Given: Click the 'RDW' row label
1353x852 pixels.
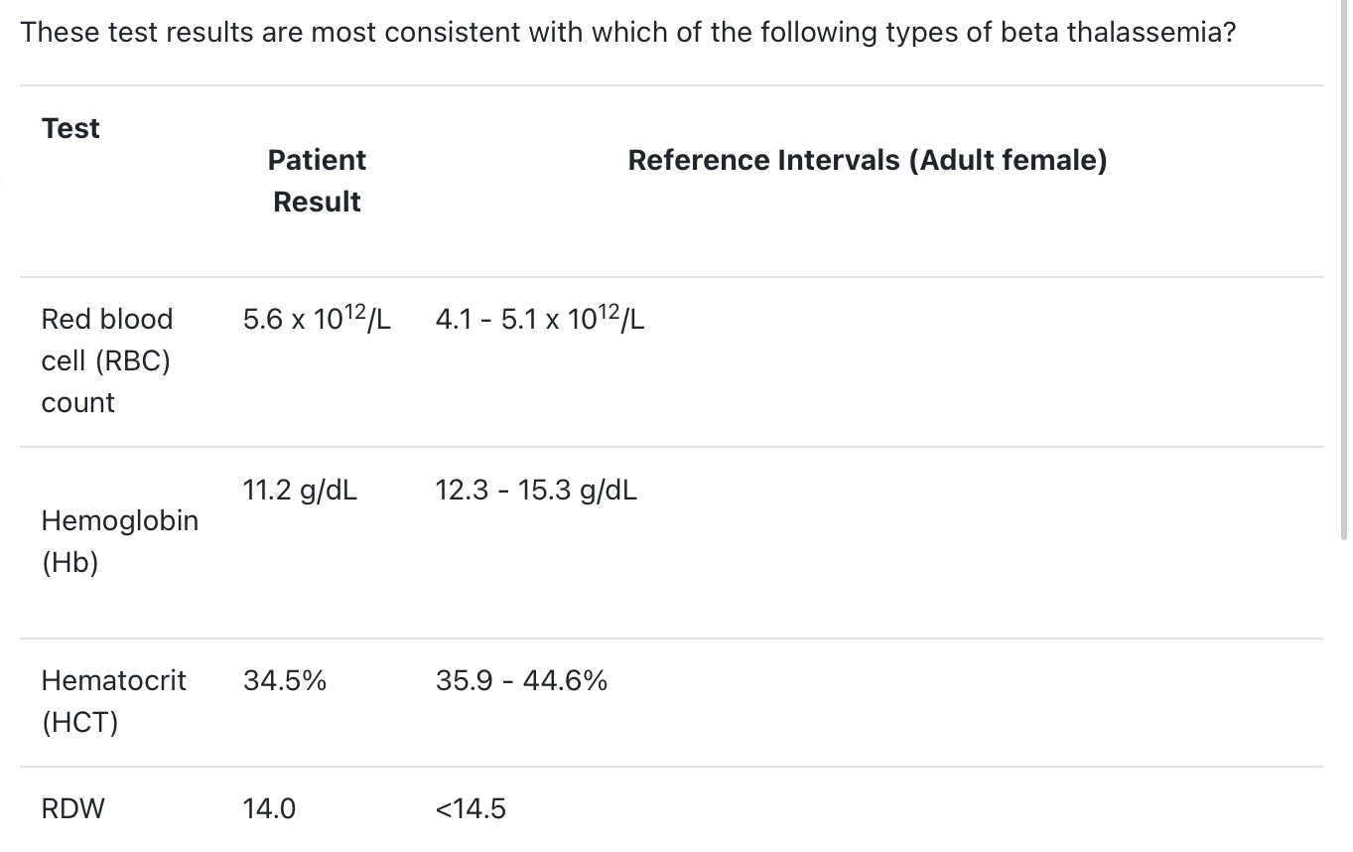Looking at the screenshot, I should click(x=72, y=808).
